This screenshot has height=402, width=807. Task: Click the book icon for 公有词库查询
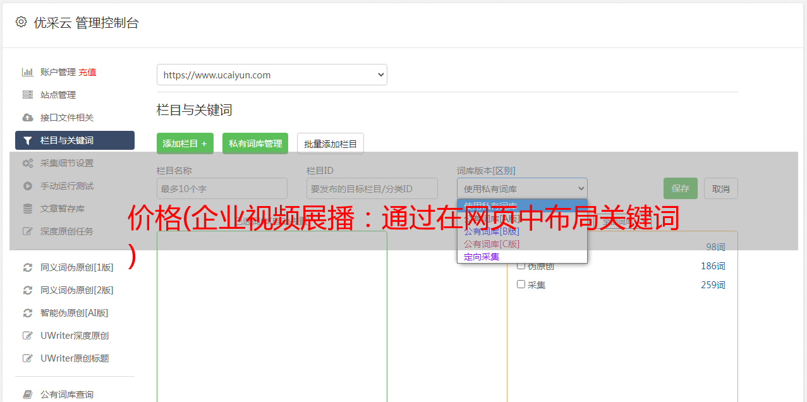tap(28, 394)
